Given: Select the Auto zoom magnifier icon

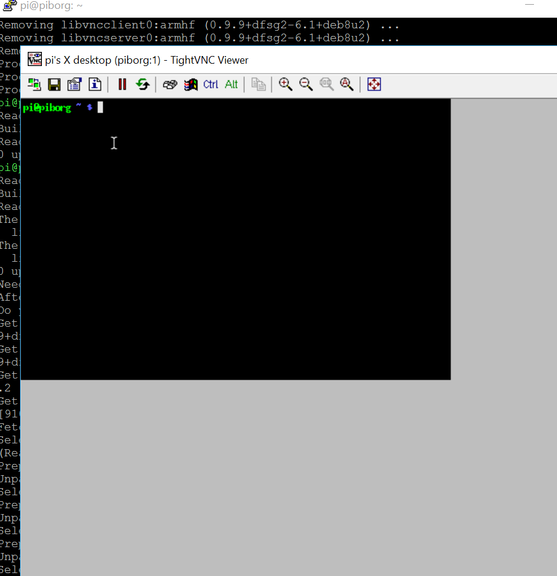Looking at the screenshot, I should point(346,84).
